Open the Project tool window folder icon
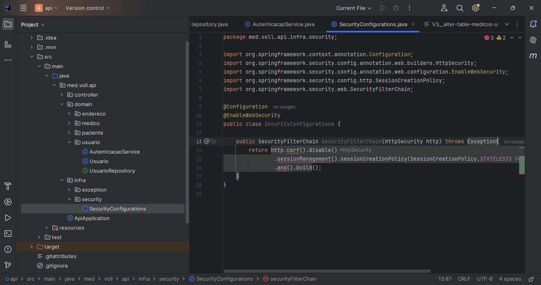The width and height of the screenshot is (541, 285). coord(8,24)
